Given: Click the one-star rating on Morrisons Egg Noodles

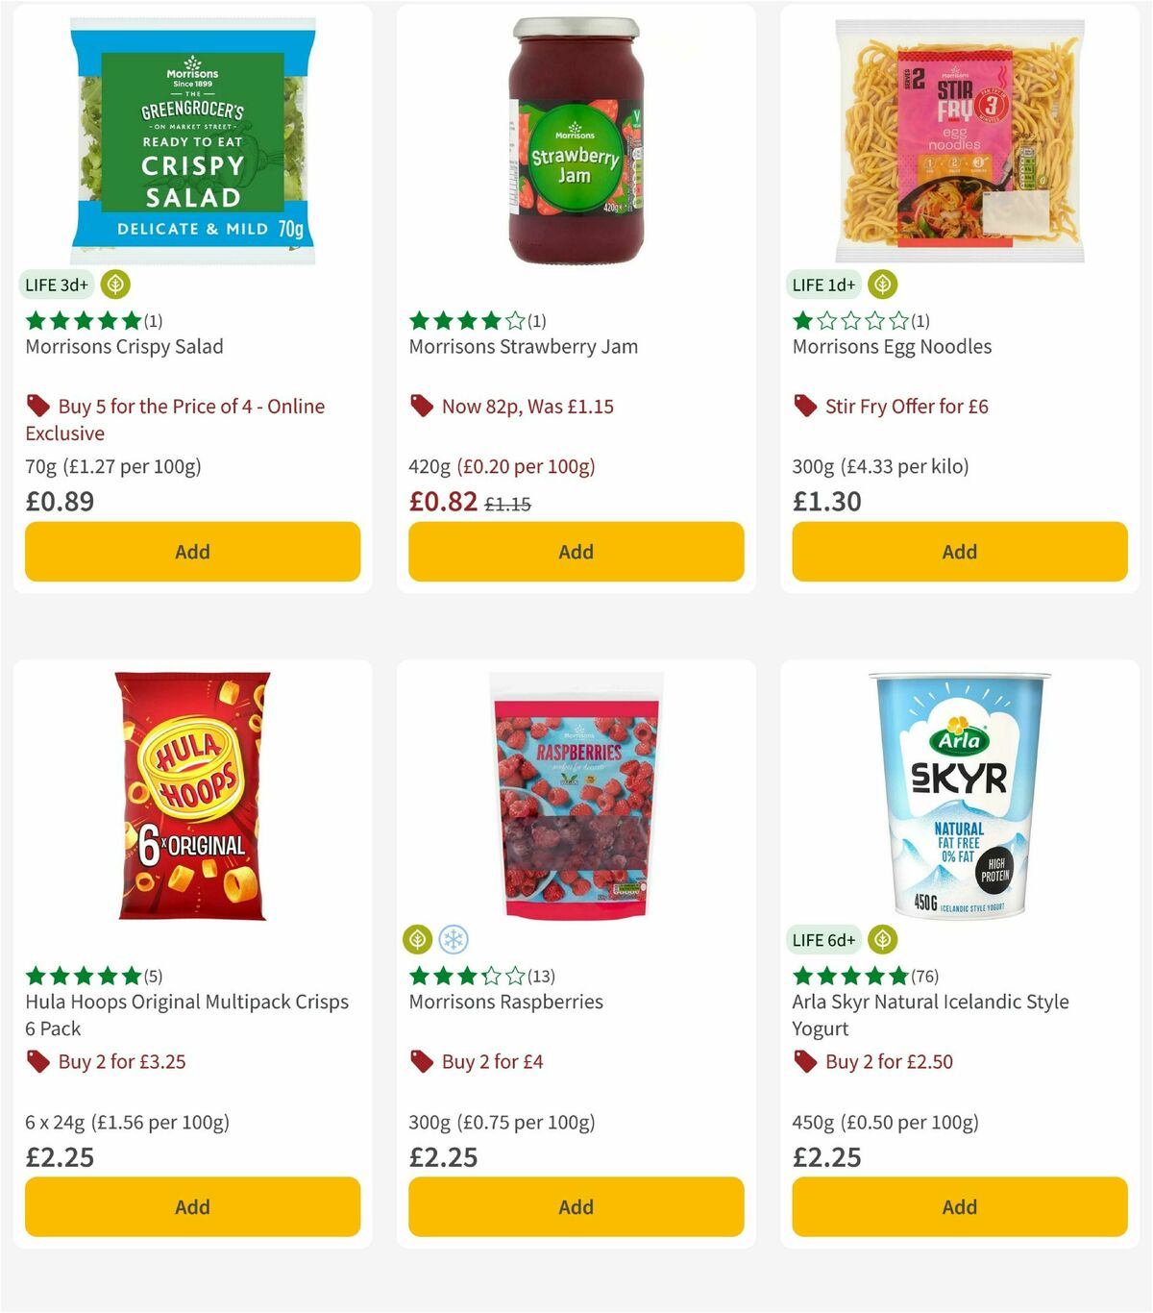Looking at the screenshot, I should (x=848, y=320).
